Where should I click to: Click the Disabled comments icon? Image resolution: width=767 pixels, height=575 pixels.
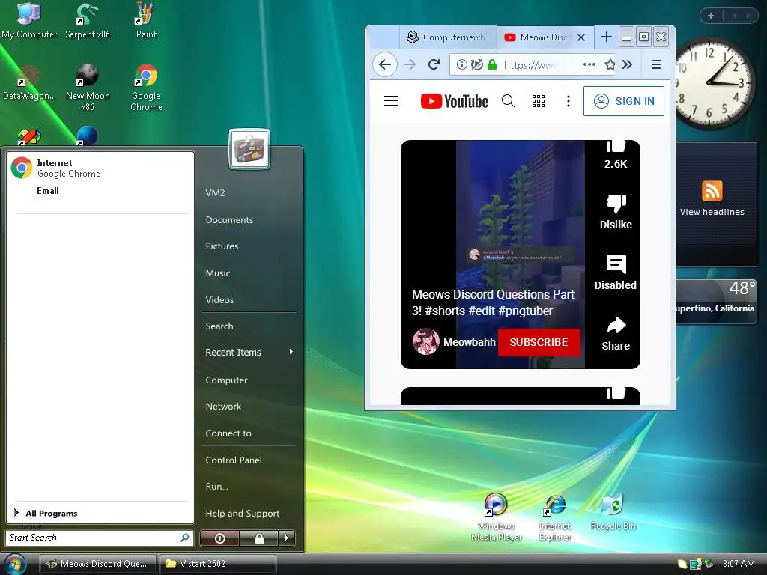(616, 264)
